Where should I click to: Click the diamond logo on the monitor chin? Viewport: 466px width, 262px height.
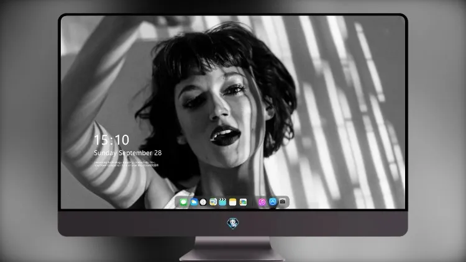(233, 224)
